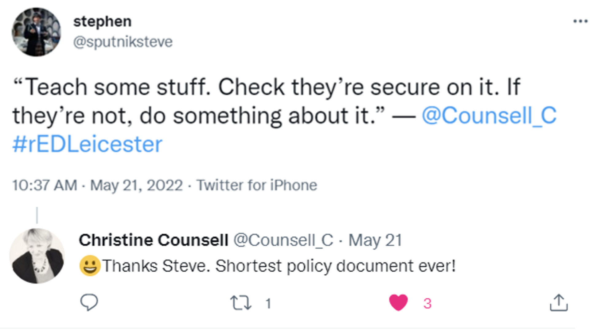This screenshot has height=334, width=597.
Task: Open the #rEDLeicester hashtag
Action: pos(88,144)
